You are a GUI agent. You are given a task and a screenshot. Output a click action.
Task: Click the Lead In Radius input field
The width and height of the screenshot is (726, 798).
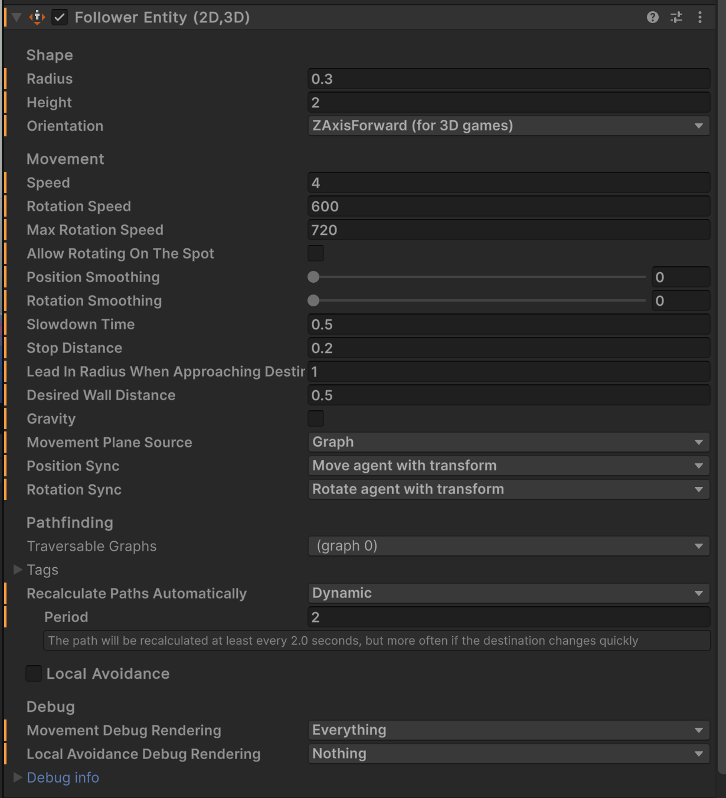509,371
